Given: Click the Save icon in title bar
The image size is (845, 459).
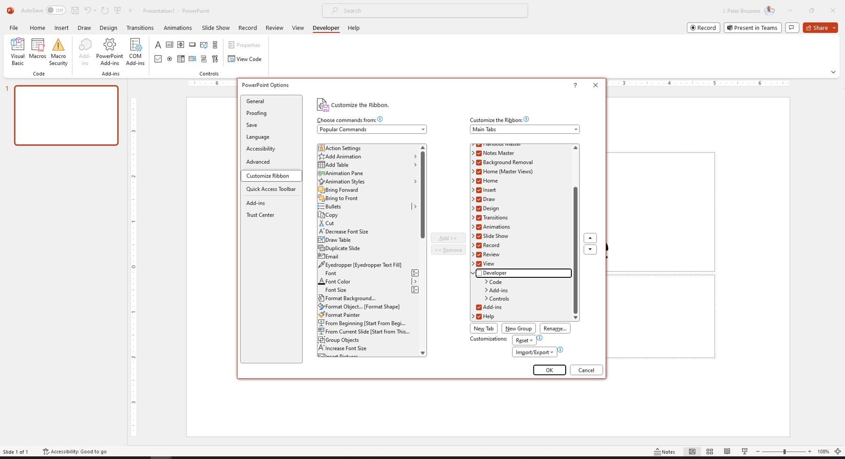Looking at the screenshot, I should click(x=75, y=10).
